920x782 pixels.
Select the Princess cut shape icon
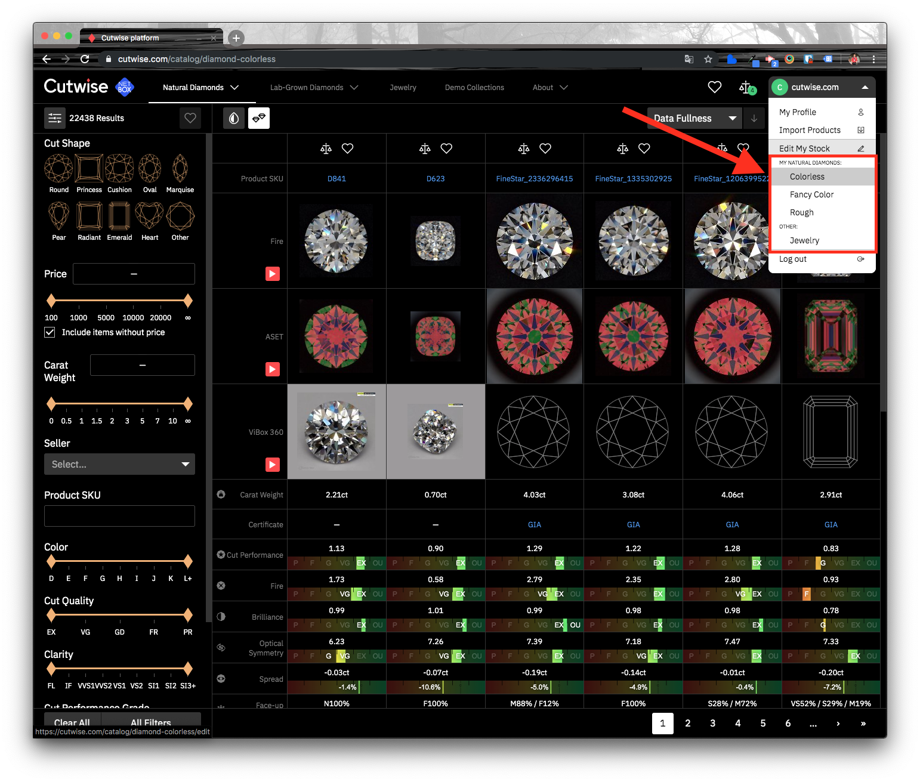[x=89, y=168]
